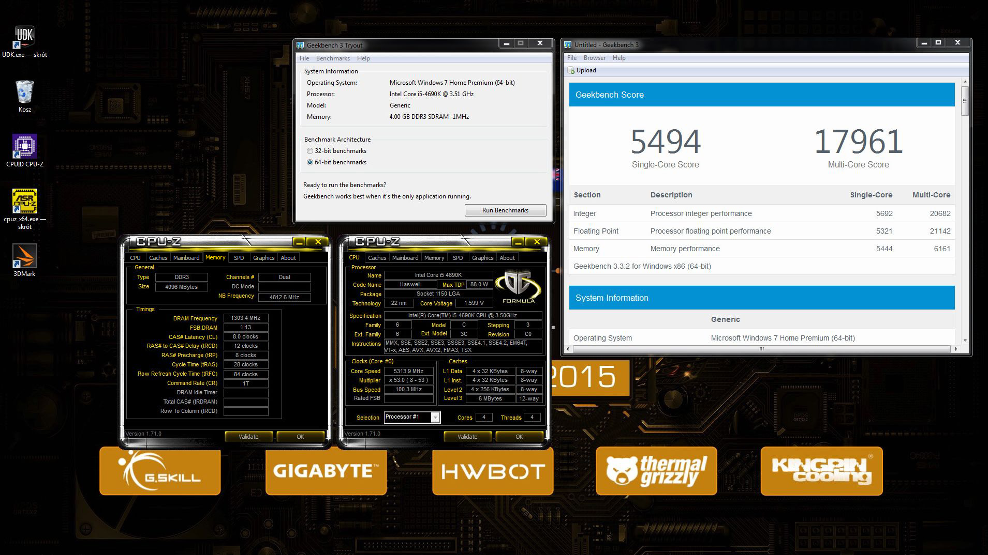This screenshot has width=988, height=555.
Task: Click Run Benchmarks button
Action: (505, 210)
